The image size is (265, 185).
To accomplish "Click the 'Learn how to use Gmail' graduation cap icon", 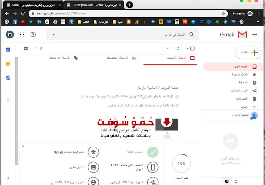I will coord(93,152).
